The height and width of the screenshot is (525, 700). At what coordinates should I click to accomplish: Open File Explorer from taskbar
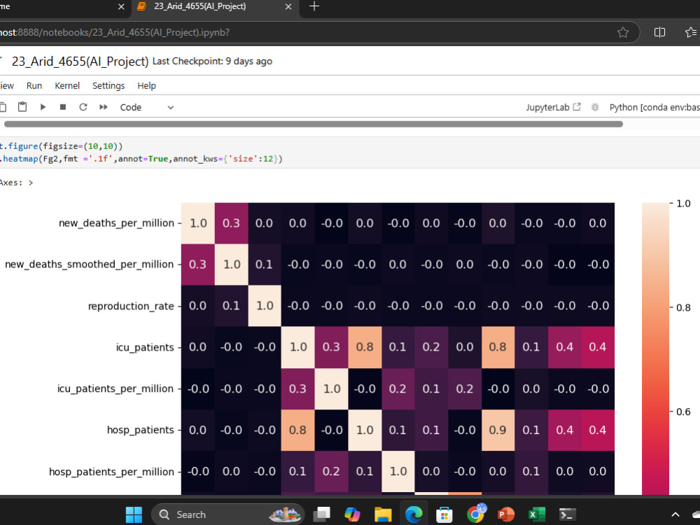tap(383, 514)
